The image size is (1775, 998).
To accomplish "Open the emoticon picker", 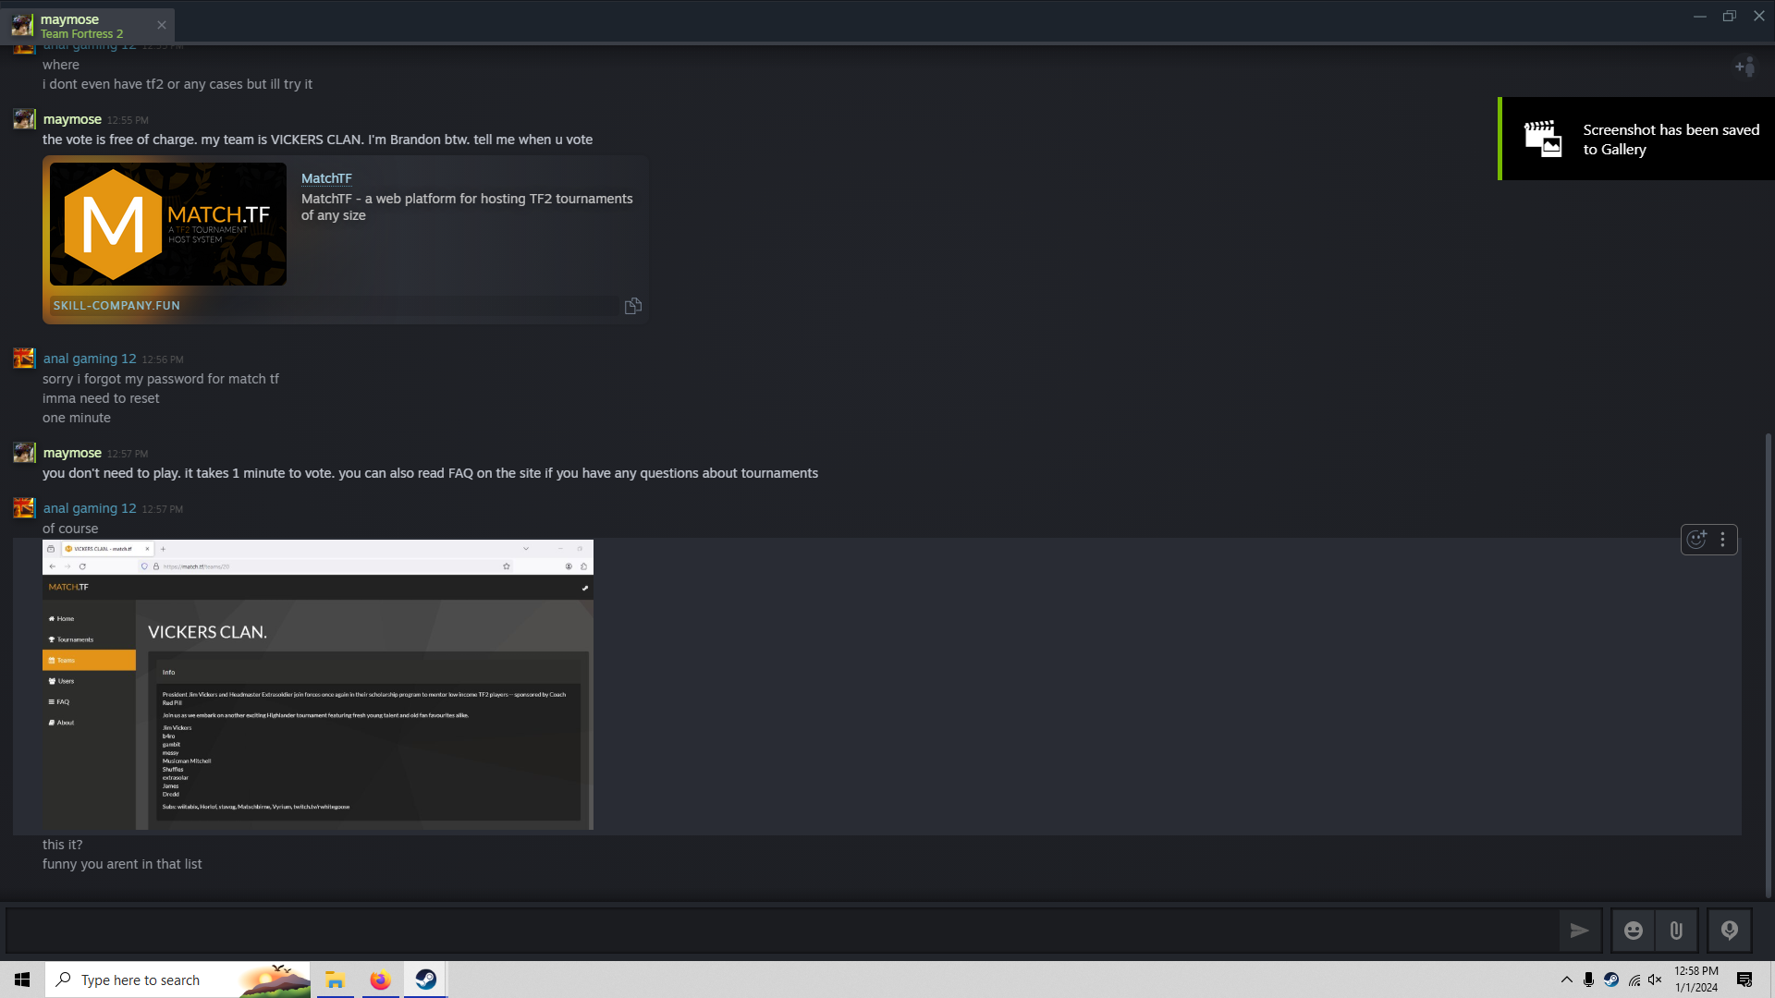I will pos(1633,931).
